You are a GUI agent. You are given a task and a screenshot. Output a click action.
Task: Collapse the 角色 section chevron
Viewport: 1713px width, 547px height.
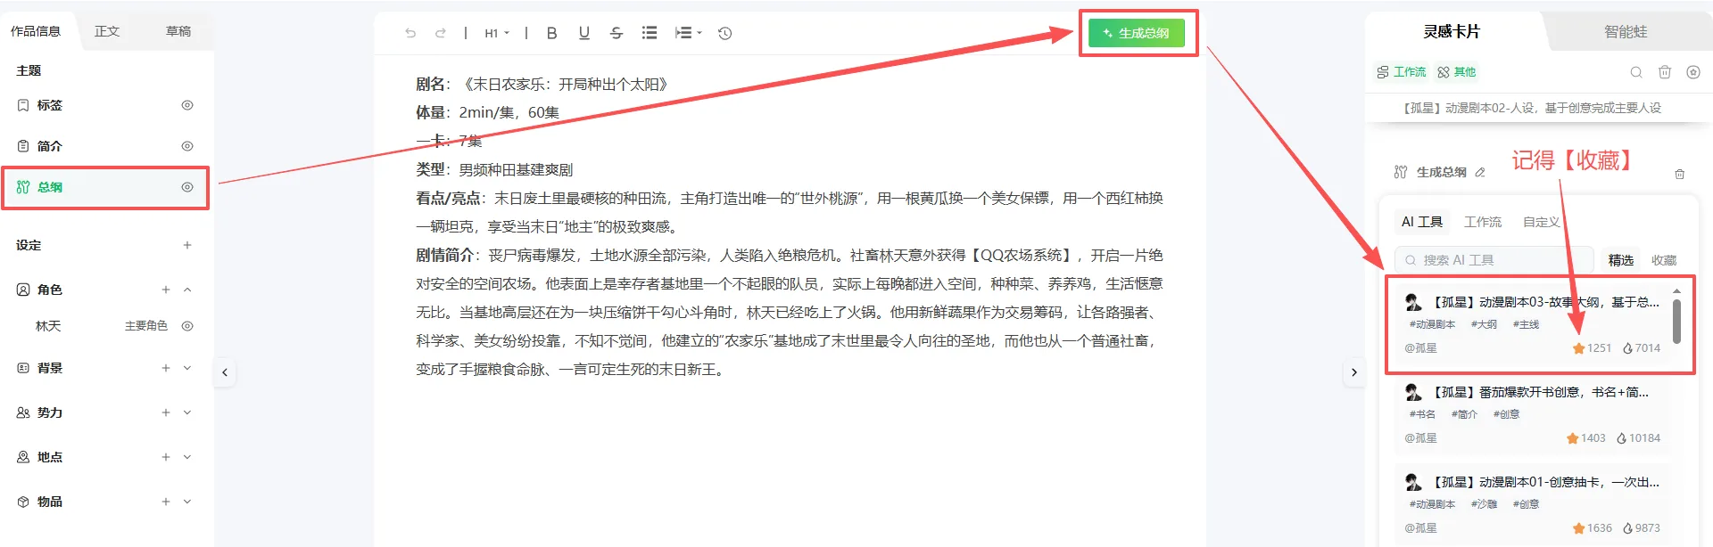click(187, 290)
